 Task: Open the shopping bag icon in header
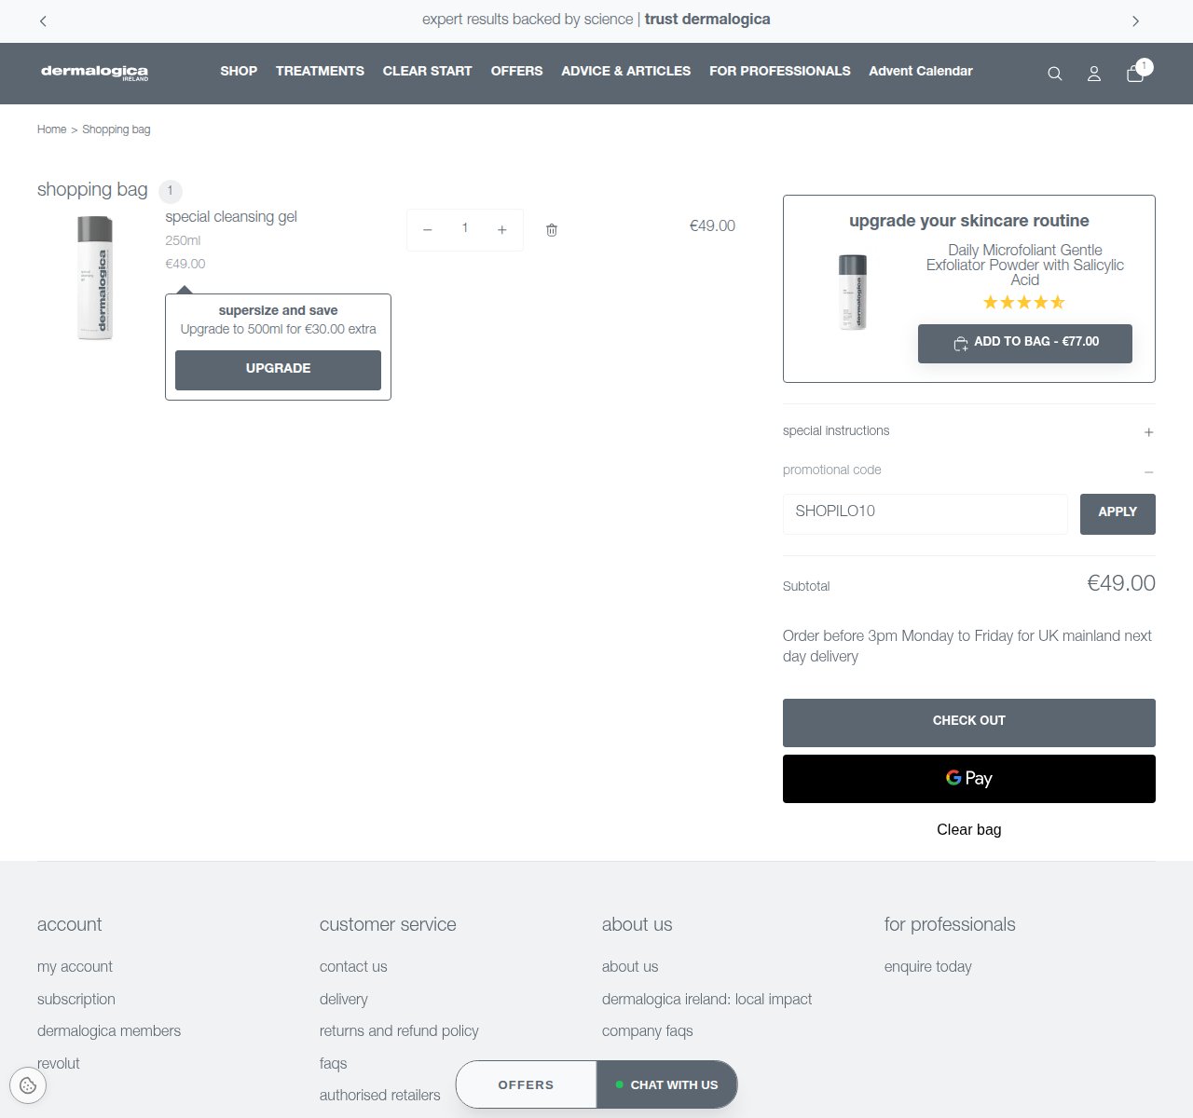tap(1135, 74)
